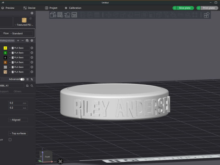Add a filament with plus icon
The width and height of the screenshot is (220, 165).
tap(18, 40)
